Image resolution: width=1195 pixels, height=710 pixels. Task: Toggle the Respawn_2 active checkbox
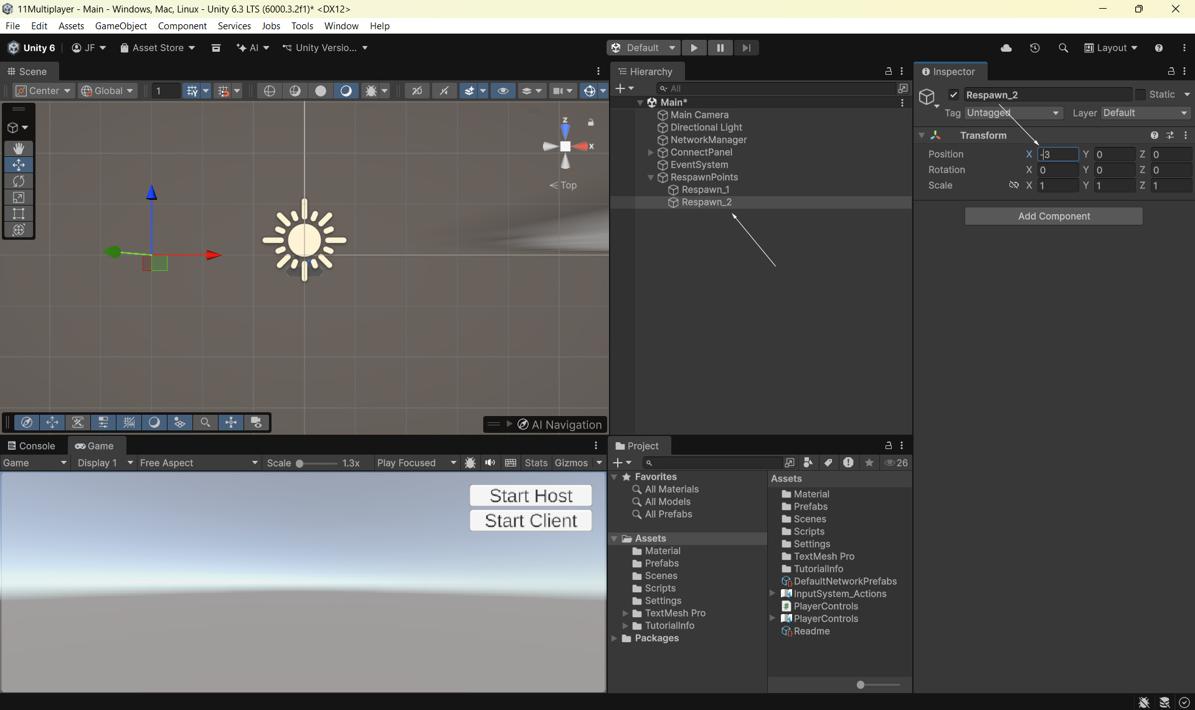(953, 95)
